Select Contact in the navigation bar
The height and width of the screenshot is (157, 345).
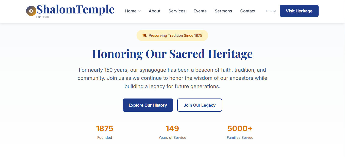[248, 11]
